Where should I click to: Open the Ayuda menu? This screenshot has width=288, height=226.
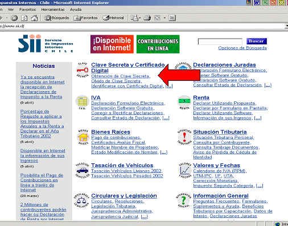[x=76, y=10]
